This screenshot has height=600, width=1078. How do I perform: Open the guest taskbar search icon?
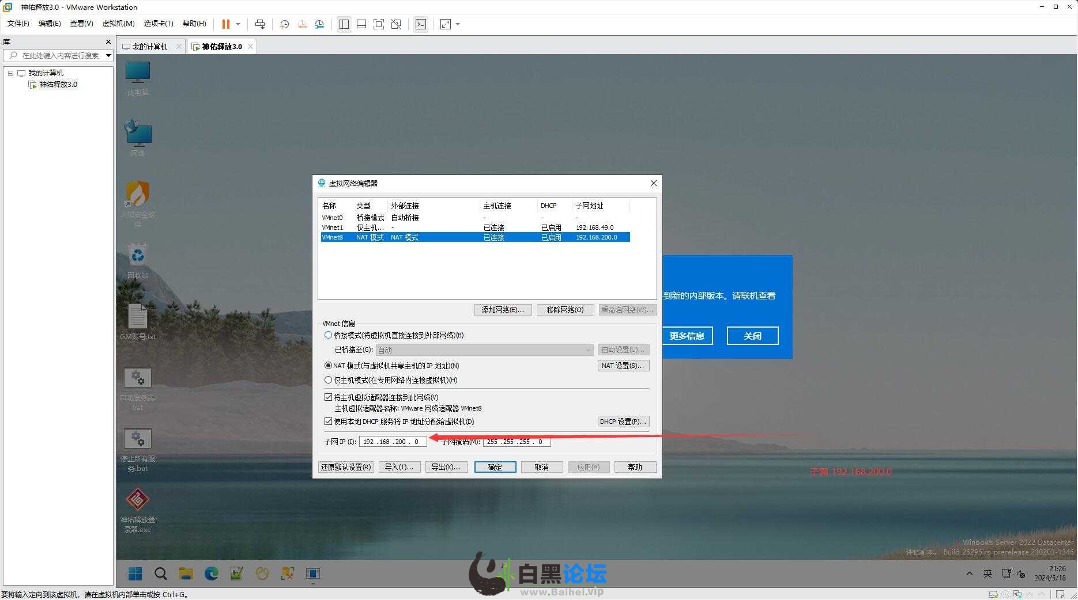[x=161, y=574]
